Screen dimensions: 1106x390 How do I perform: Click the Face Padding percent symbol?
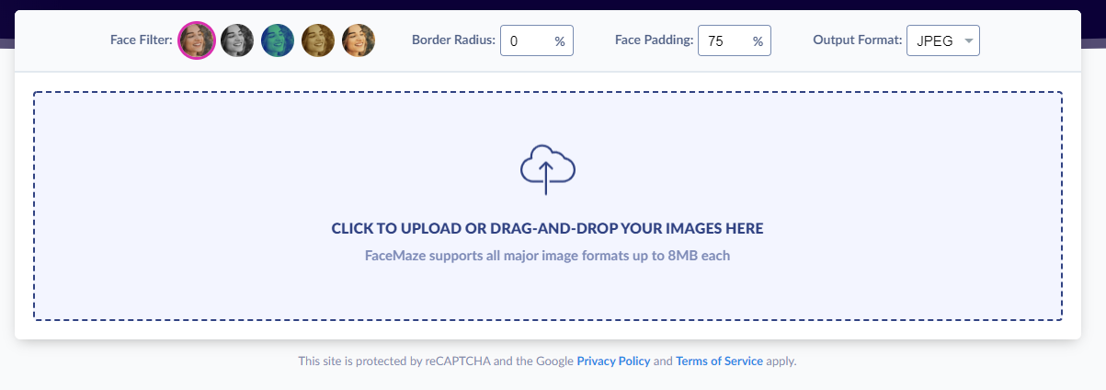[758, 41]
